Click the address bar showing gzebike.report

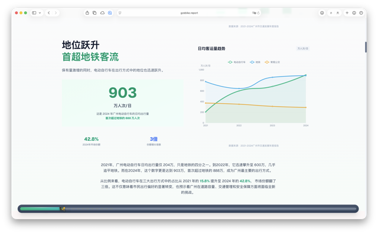point(189,13)
